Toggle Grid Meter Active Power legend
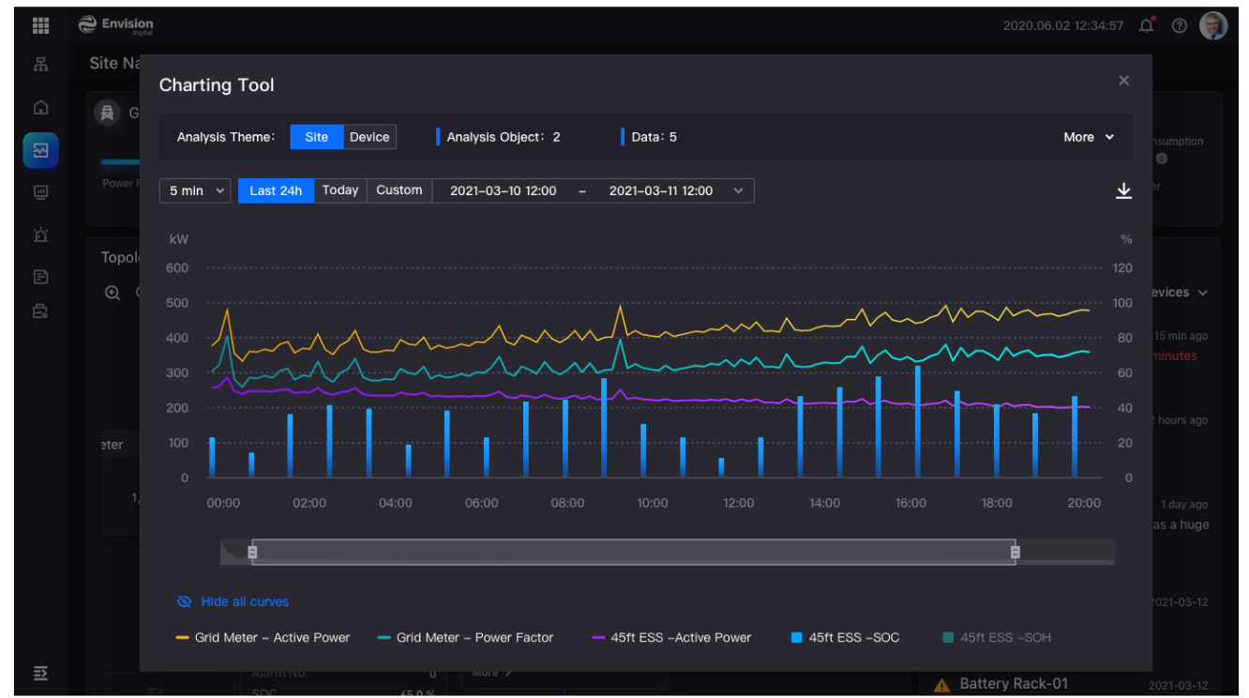 click(x=263, y=637)
